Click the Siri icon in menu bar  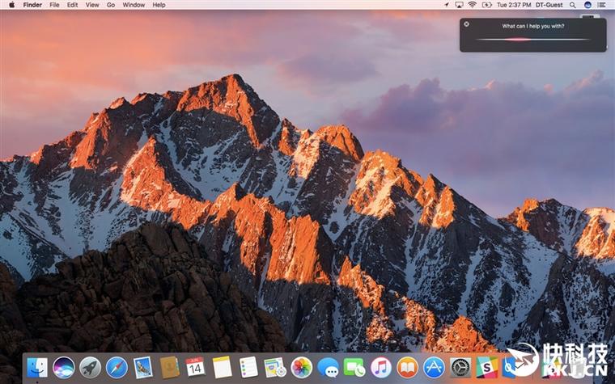(587, 5)
